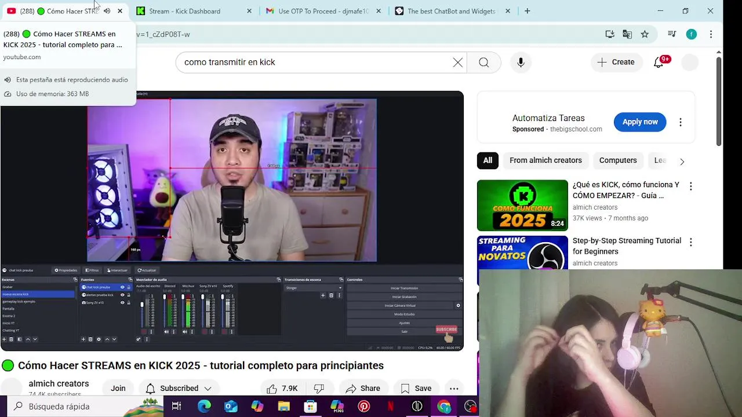The height and width of the screenshot is (417, 742).
Task: Open Task View on taskbar
Action: pos(177,407)
